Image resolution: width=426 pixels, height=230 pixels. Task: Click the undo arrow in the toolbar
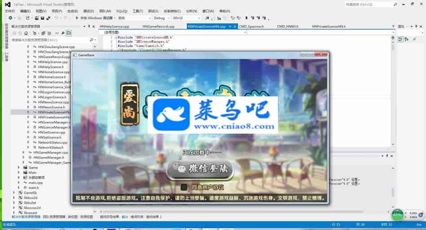[x=56, y=18]
